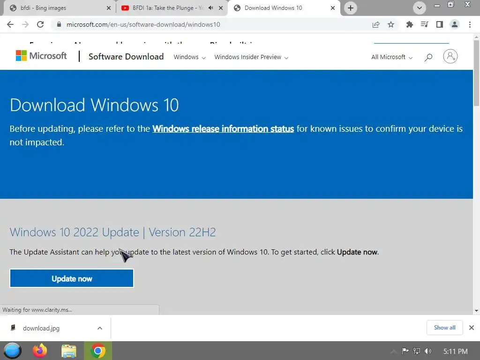
Task: Share this page via the share icon
Action: pos(376,24)
